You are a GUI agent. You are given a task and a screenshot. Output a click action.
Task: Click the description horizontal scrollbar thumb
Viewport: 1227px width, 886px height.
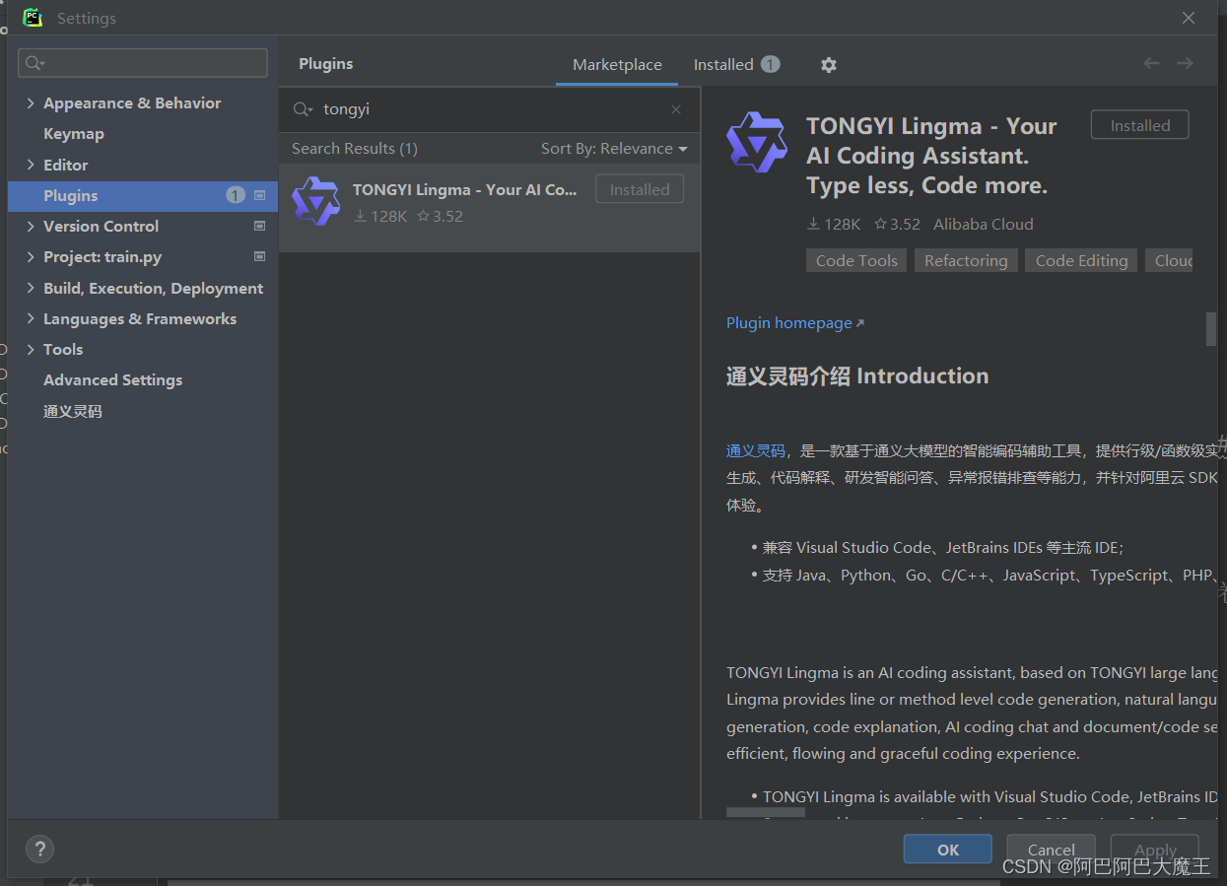766,813
